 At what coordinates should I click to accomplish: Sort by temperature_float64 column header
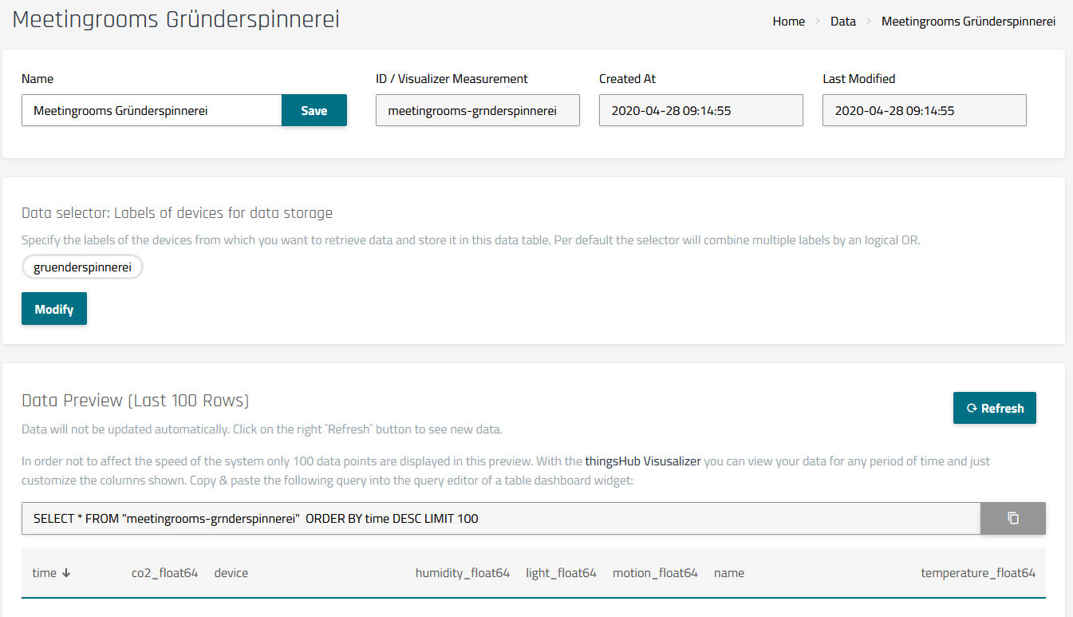(977, 573)
